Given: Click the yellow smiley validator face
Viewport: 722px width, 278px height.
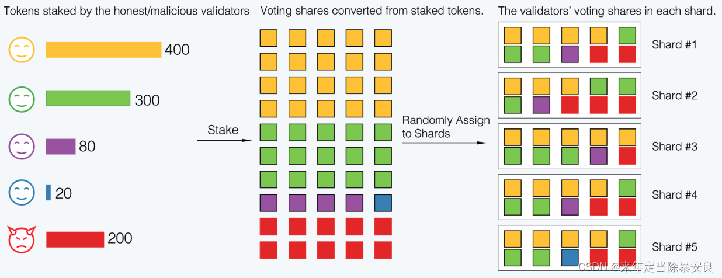Looking at the screenshot, I should pos(22,50).
